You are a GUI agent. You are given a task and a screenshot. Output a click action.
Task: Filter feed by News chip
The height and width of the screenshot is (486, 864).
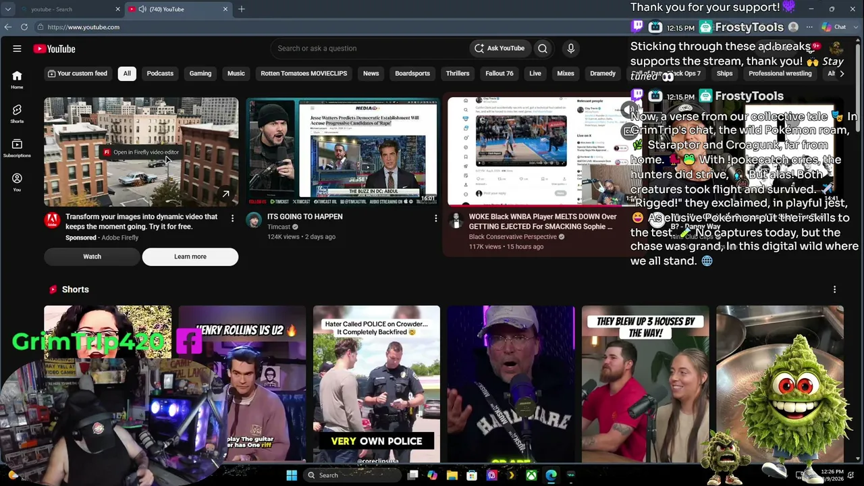click(371, 74)
